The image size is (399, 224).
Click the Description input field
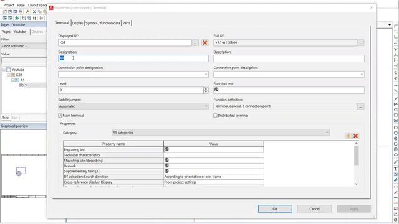pos(289,58)
